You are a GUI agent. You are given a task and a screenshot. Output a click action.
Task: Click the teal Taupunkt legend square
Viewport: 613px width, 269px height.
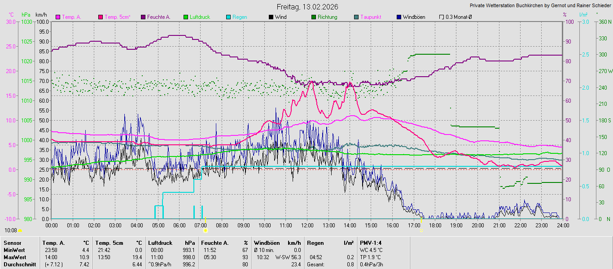(356, 17)
